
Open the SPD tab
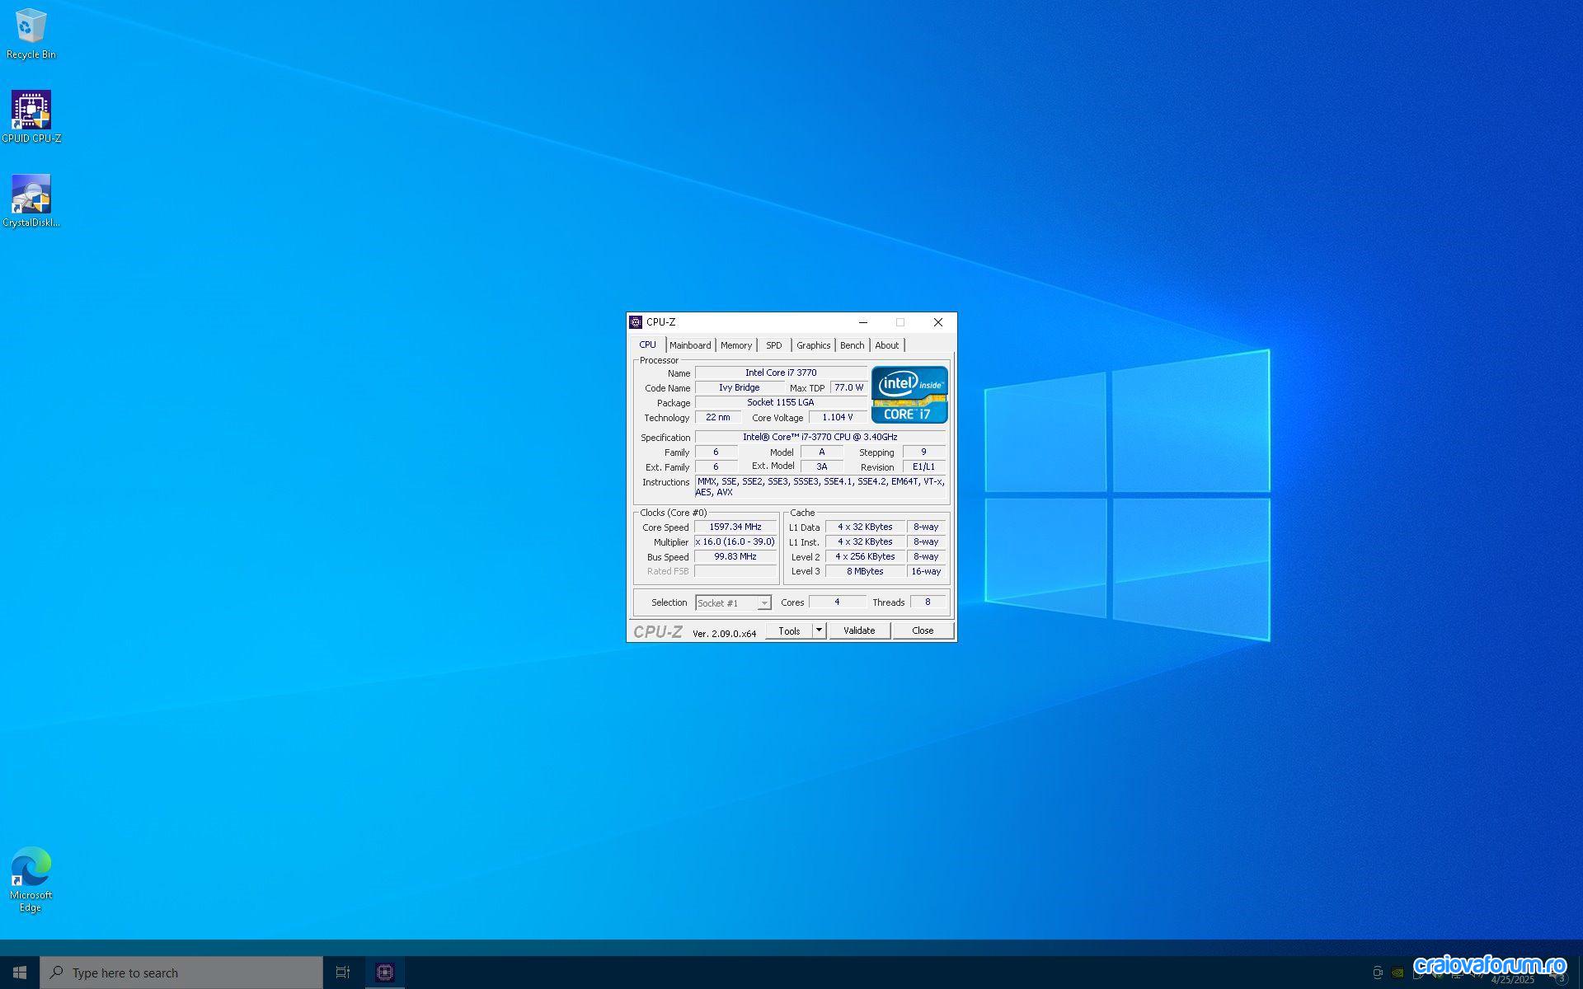click(x=773, y=345)
